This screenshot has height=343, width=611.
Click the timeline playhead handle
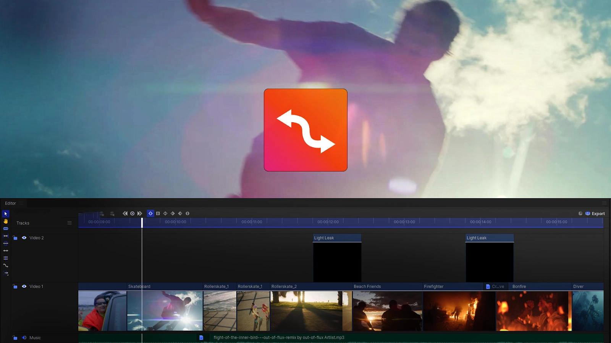pyautogui.click(x=142, y=223)
